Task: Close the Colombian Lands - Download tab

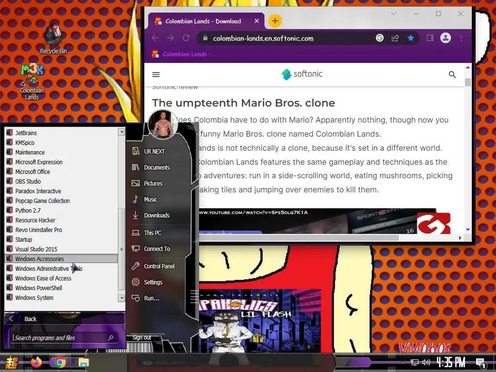Action: pyautogui.click(x=257, y=21)
